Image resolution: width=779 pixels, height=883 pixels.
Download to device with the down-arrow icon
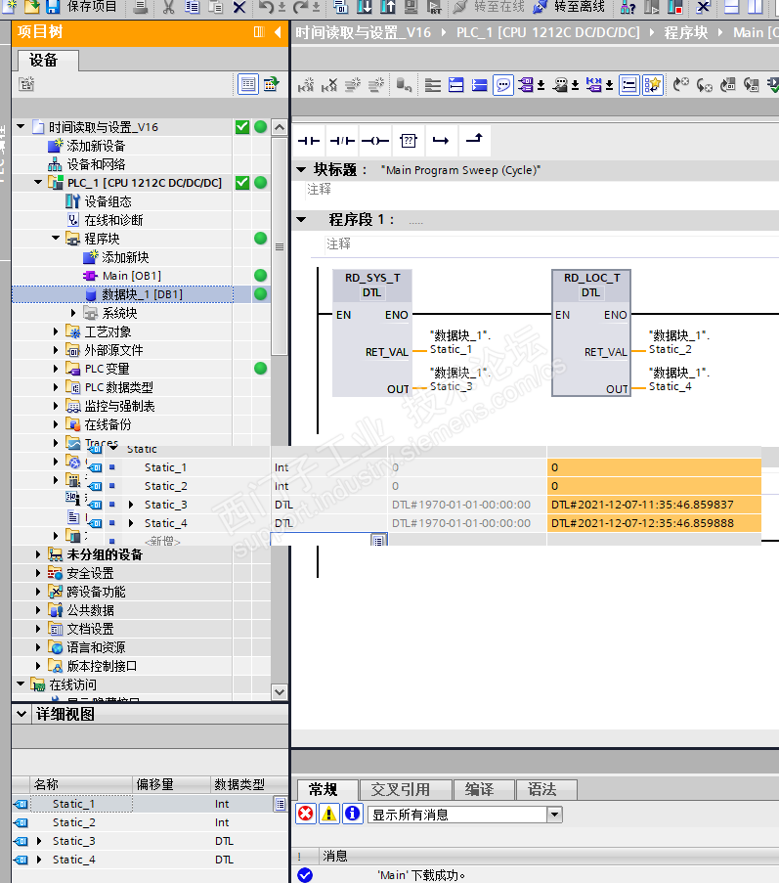pyautogui.click(x=365, y=6)
